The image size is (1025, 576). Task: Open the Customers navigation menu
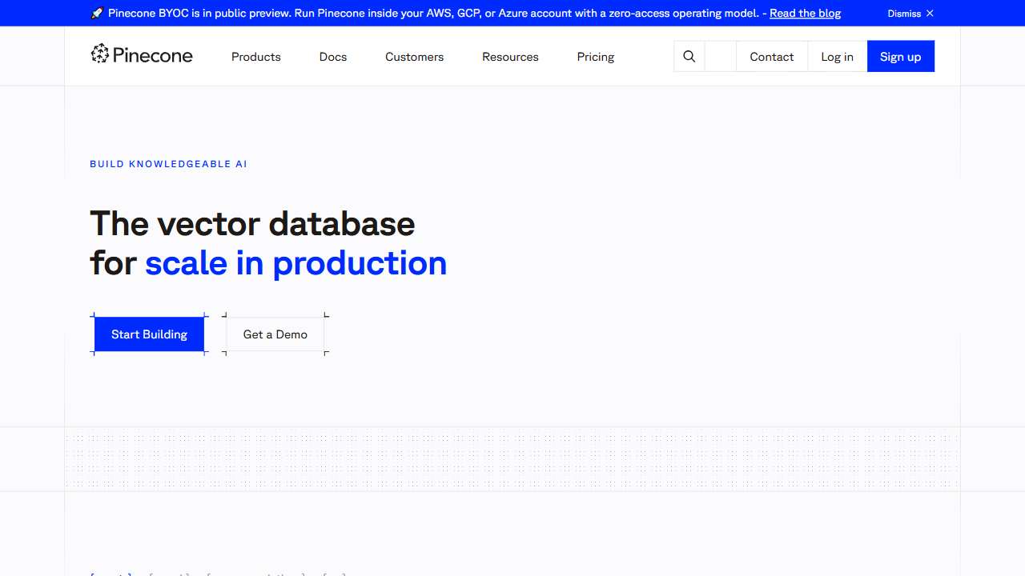414,57
